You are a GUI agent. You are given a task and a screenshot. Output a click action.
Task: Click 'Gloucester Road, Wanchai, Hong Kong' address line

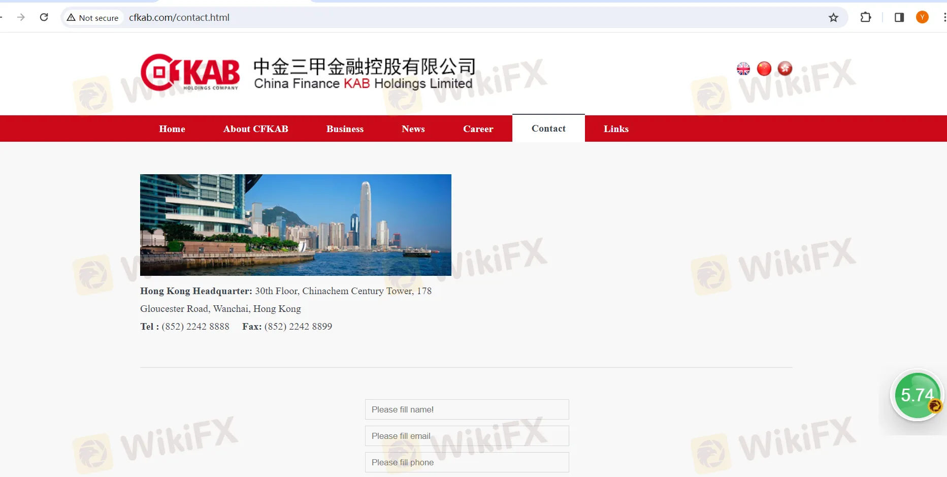pos(220,309)
